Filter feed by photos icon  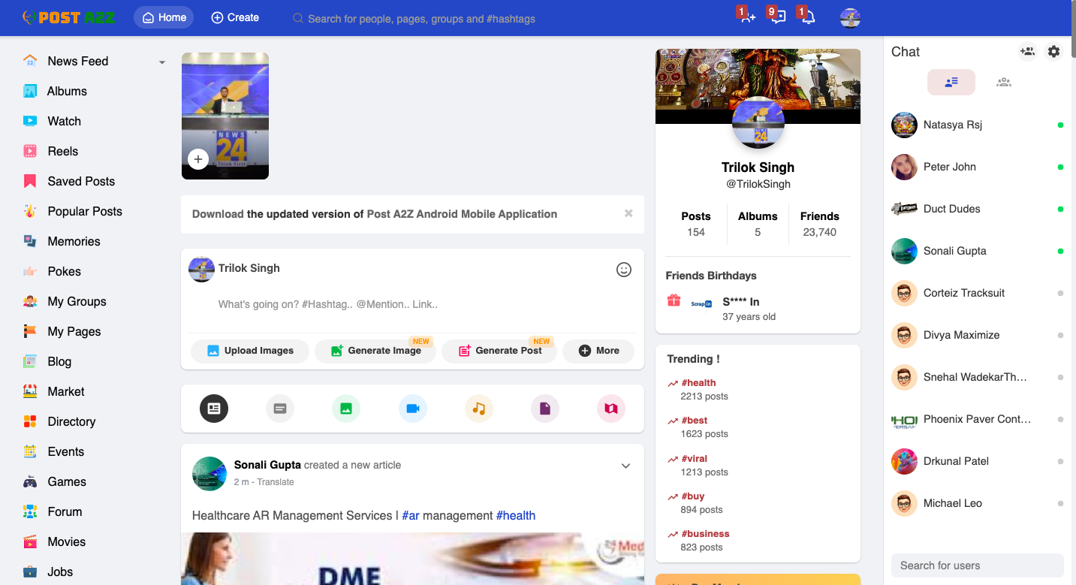(x=346, y=409)
